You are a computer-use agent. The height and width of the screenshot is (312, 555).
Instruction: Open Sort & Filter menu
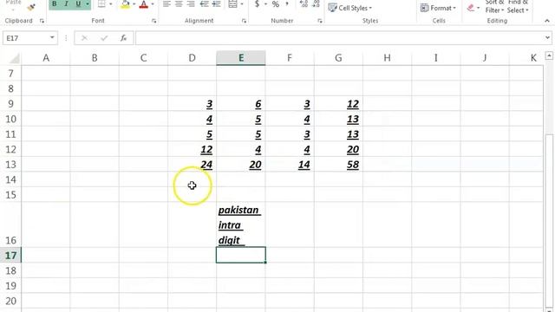(494, 6)
